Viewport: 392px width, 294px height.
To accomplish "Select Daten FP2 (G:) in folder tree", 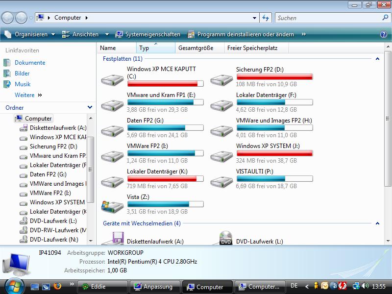I will [x=48, y=174].
